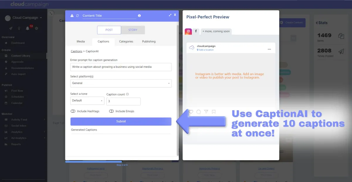Submit the caption generation prompt

tap(121, 121)
